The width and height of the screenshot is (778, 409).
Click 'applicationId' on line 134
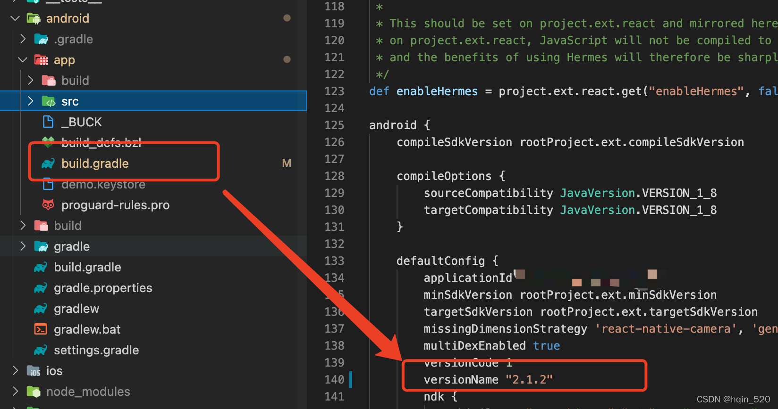(468, 278)
